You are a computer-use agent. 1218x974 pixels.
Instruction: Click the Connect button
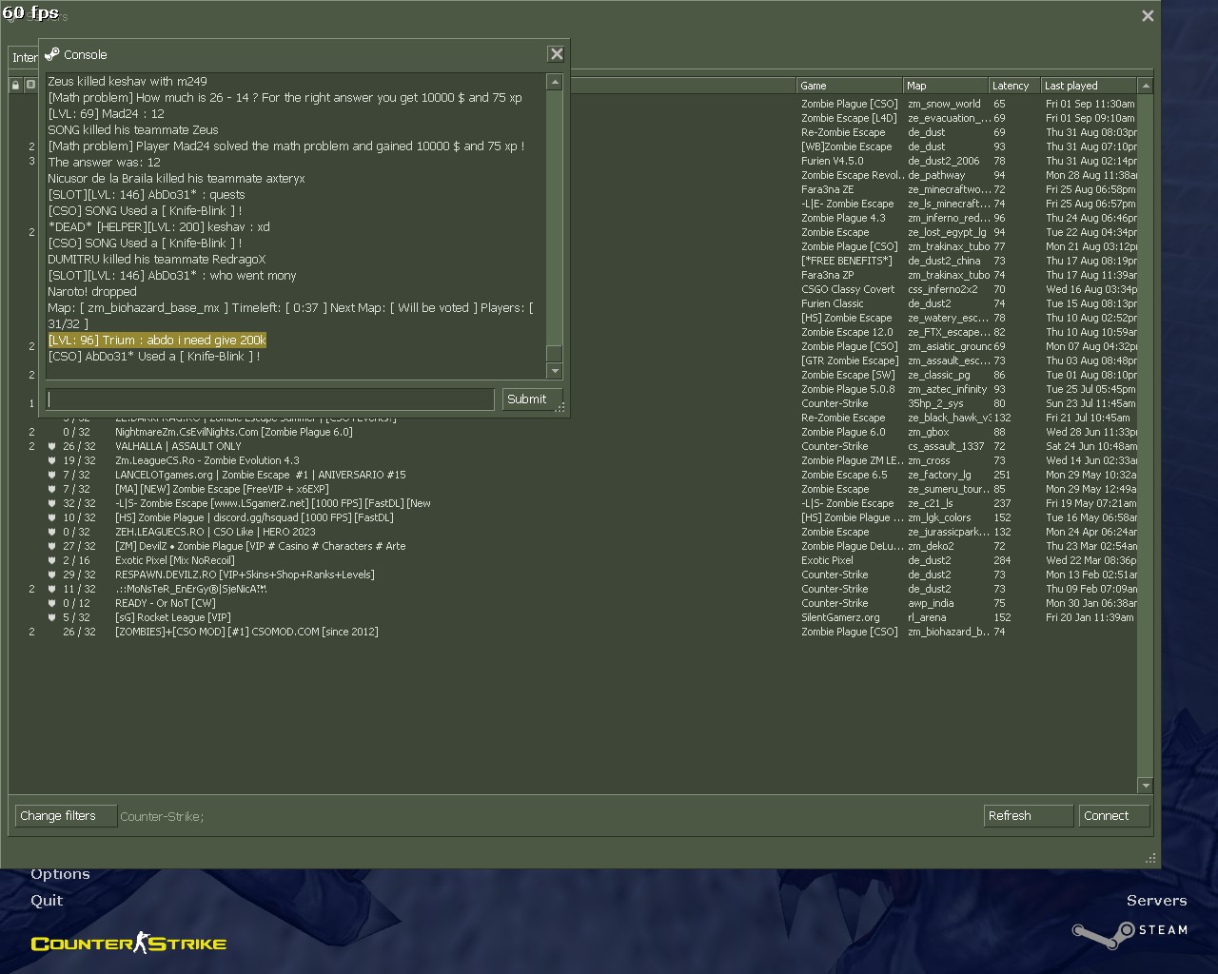(1114, 816)
